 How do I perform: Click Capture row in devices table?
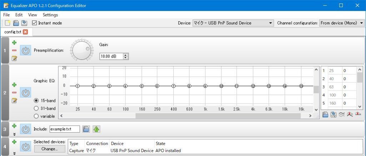(x=125, y=151)
